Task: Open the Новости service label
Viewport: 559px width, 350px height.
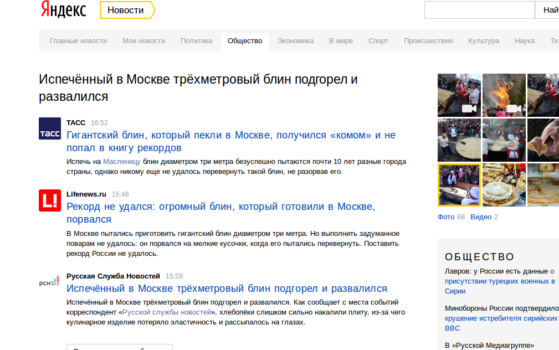Action: [x=126, y=10]
